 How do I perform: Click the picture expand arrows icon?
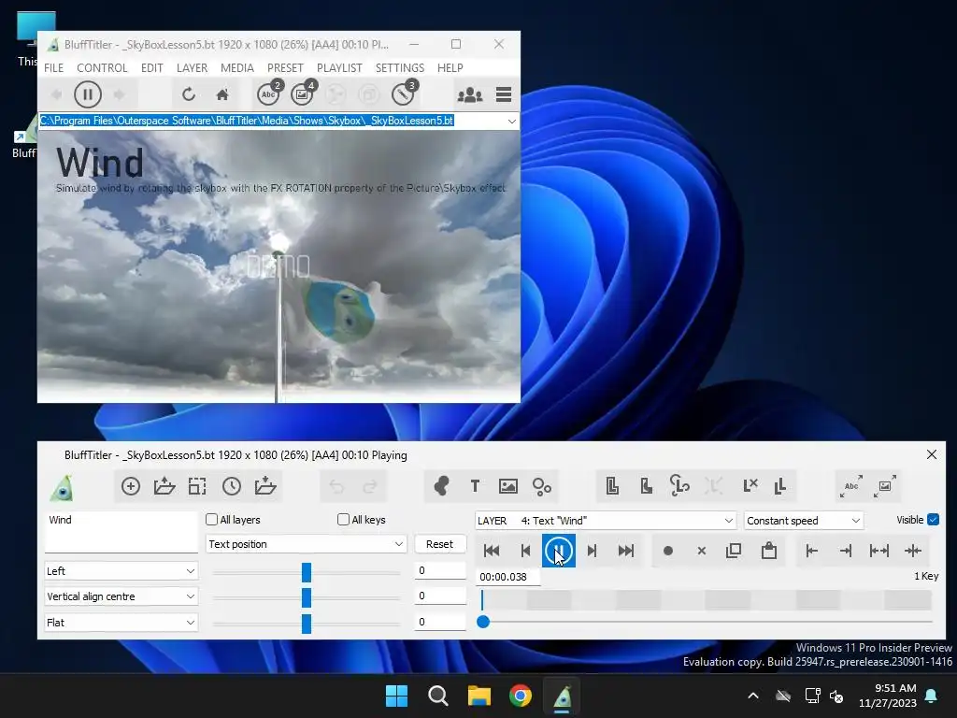[x=885, y=486]
